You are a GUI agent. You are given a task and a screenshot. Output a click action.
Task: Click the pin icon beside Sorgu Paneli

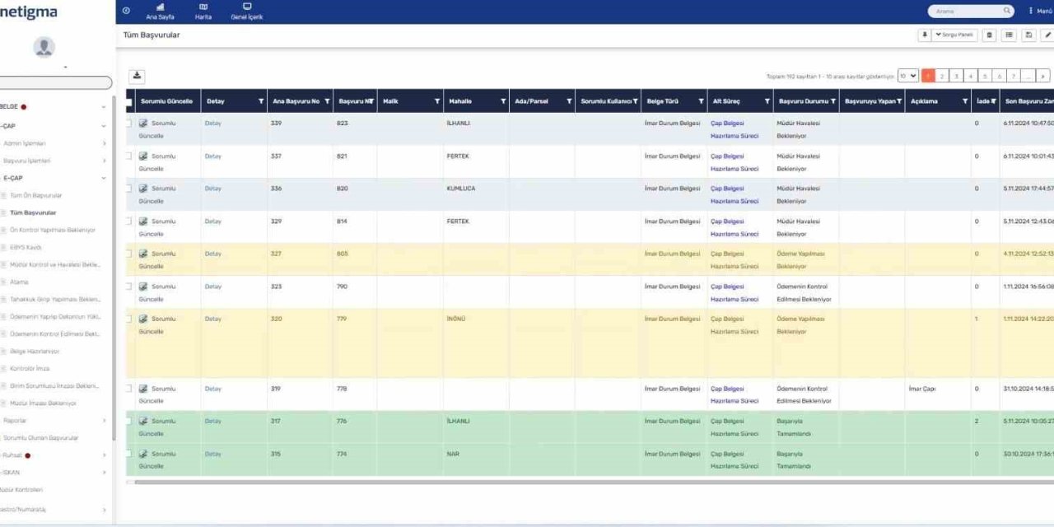(x=924, y=35)
